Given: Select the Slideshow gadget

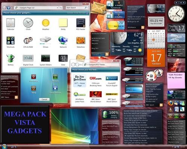Looking at the screenshot, I should click(81, 41).
